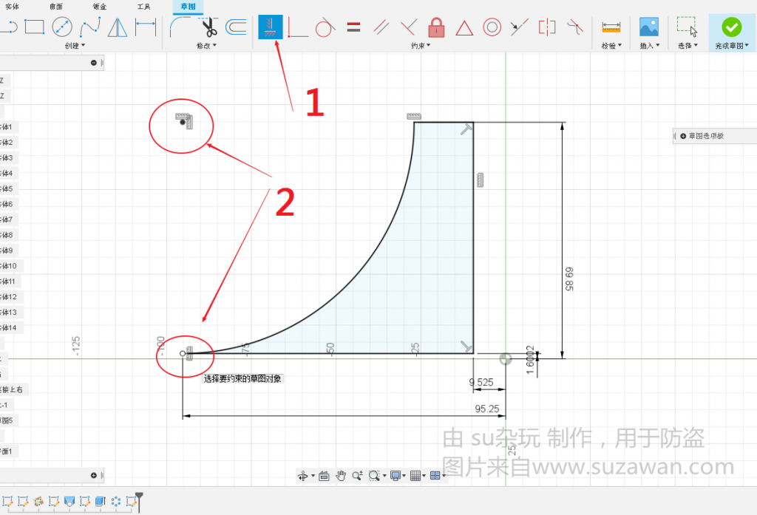Select the Offset tool
The height and width of the screenshot is (515, 757).
coord(236,27)
